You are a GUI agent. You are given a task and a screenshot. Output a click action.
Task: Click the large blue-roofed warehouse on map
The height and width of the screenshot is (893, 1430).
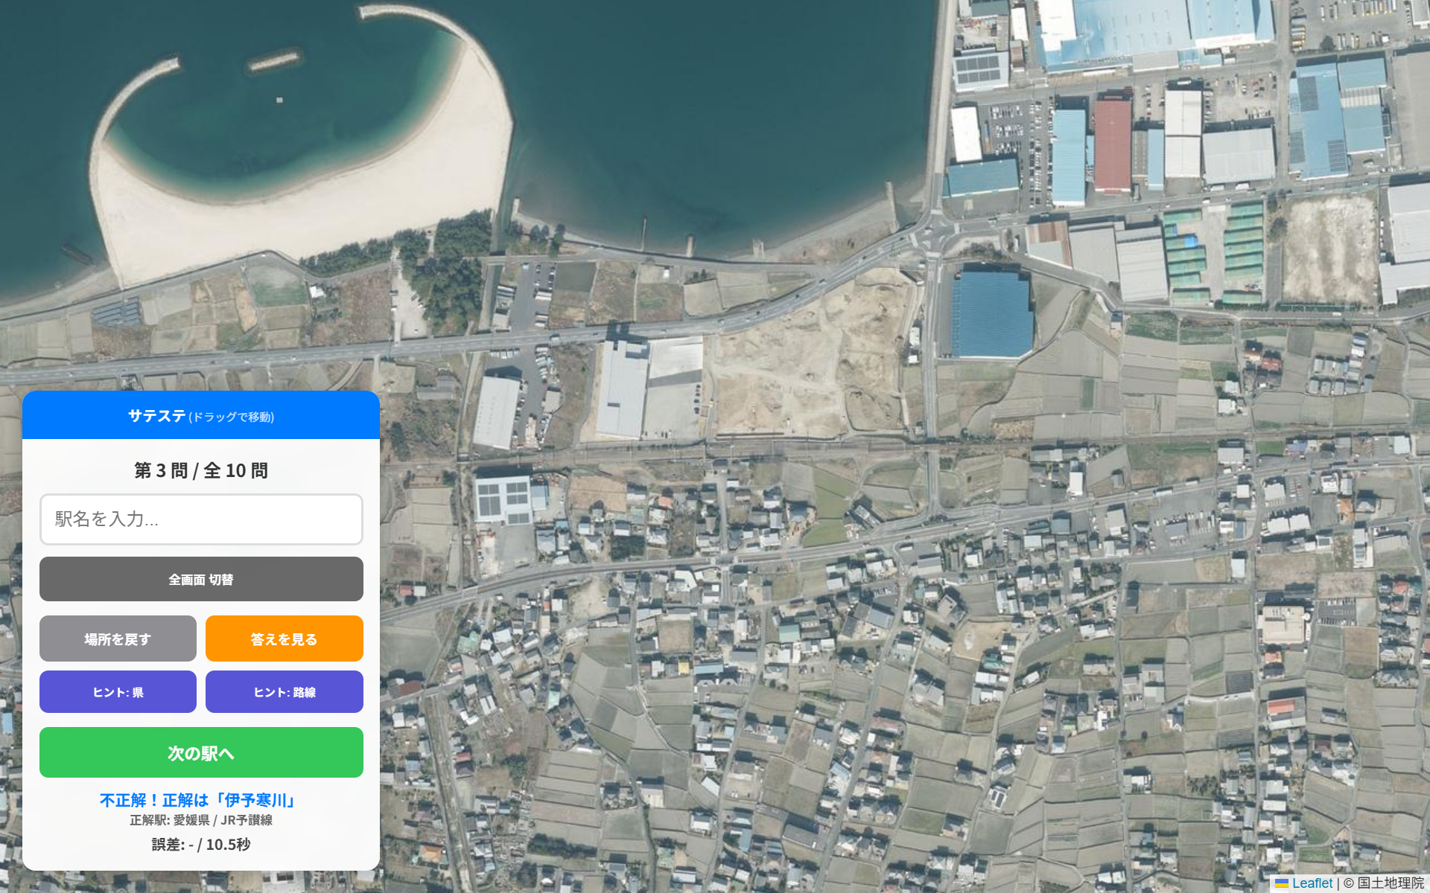(991, 313)
